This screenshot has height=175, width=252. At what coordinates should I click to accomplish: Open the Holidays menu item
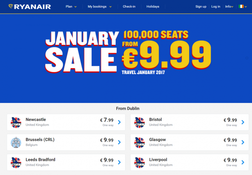(153, 7)
